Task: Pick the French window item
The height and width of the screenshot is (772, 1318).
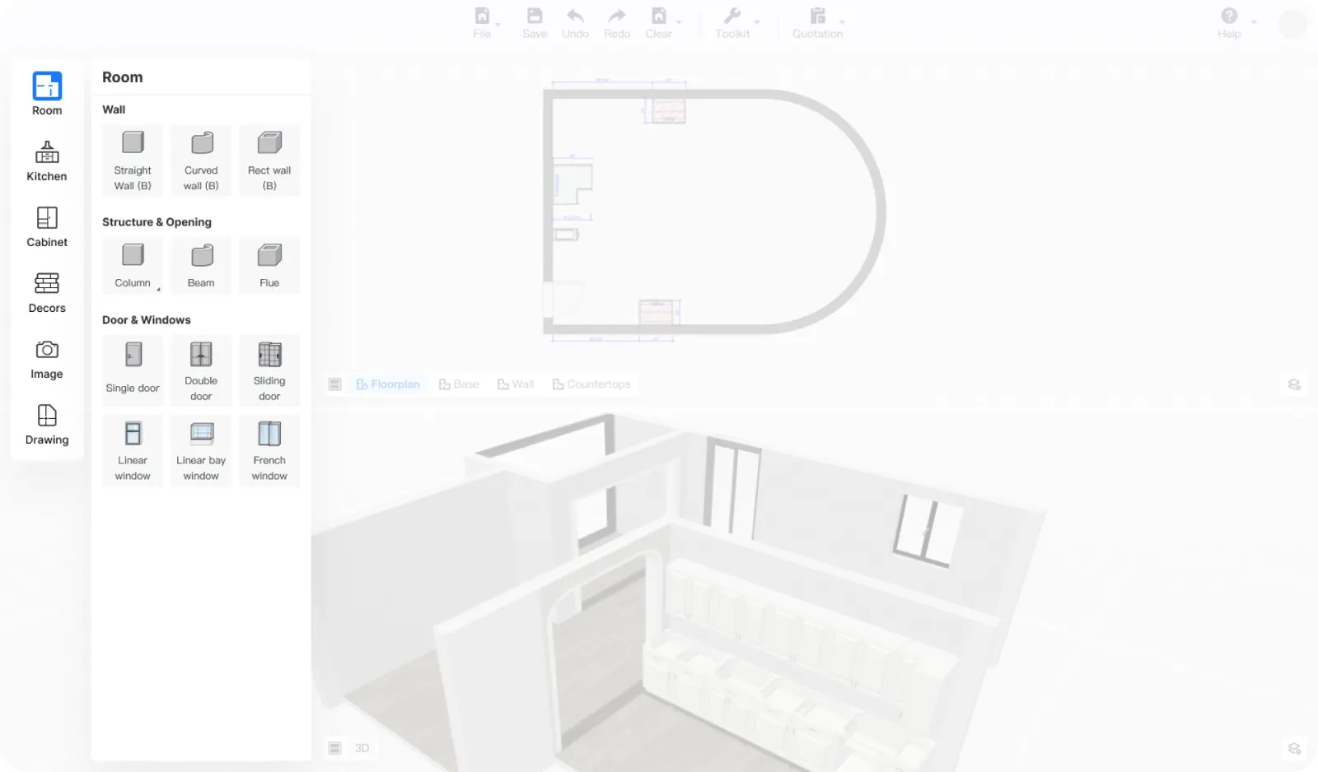Action: 269,450
